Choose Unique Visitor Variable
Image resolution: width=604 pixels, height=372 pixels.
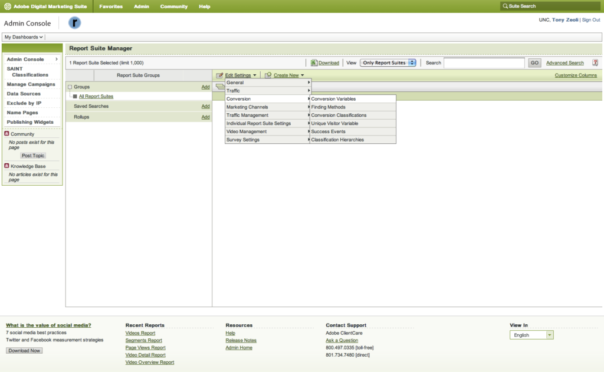[x=353, y=123]
